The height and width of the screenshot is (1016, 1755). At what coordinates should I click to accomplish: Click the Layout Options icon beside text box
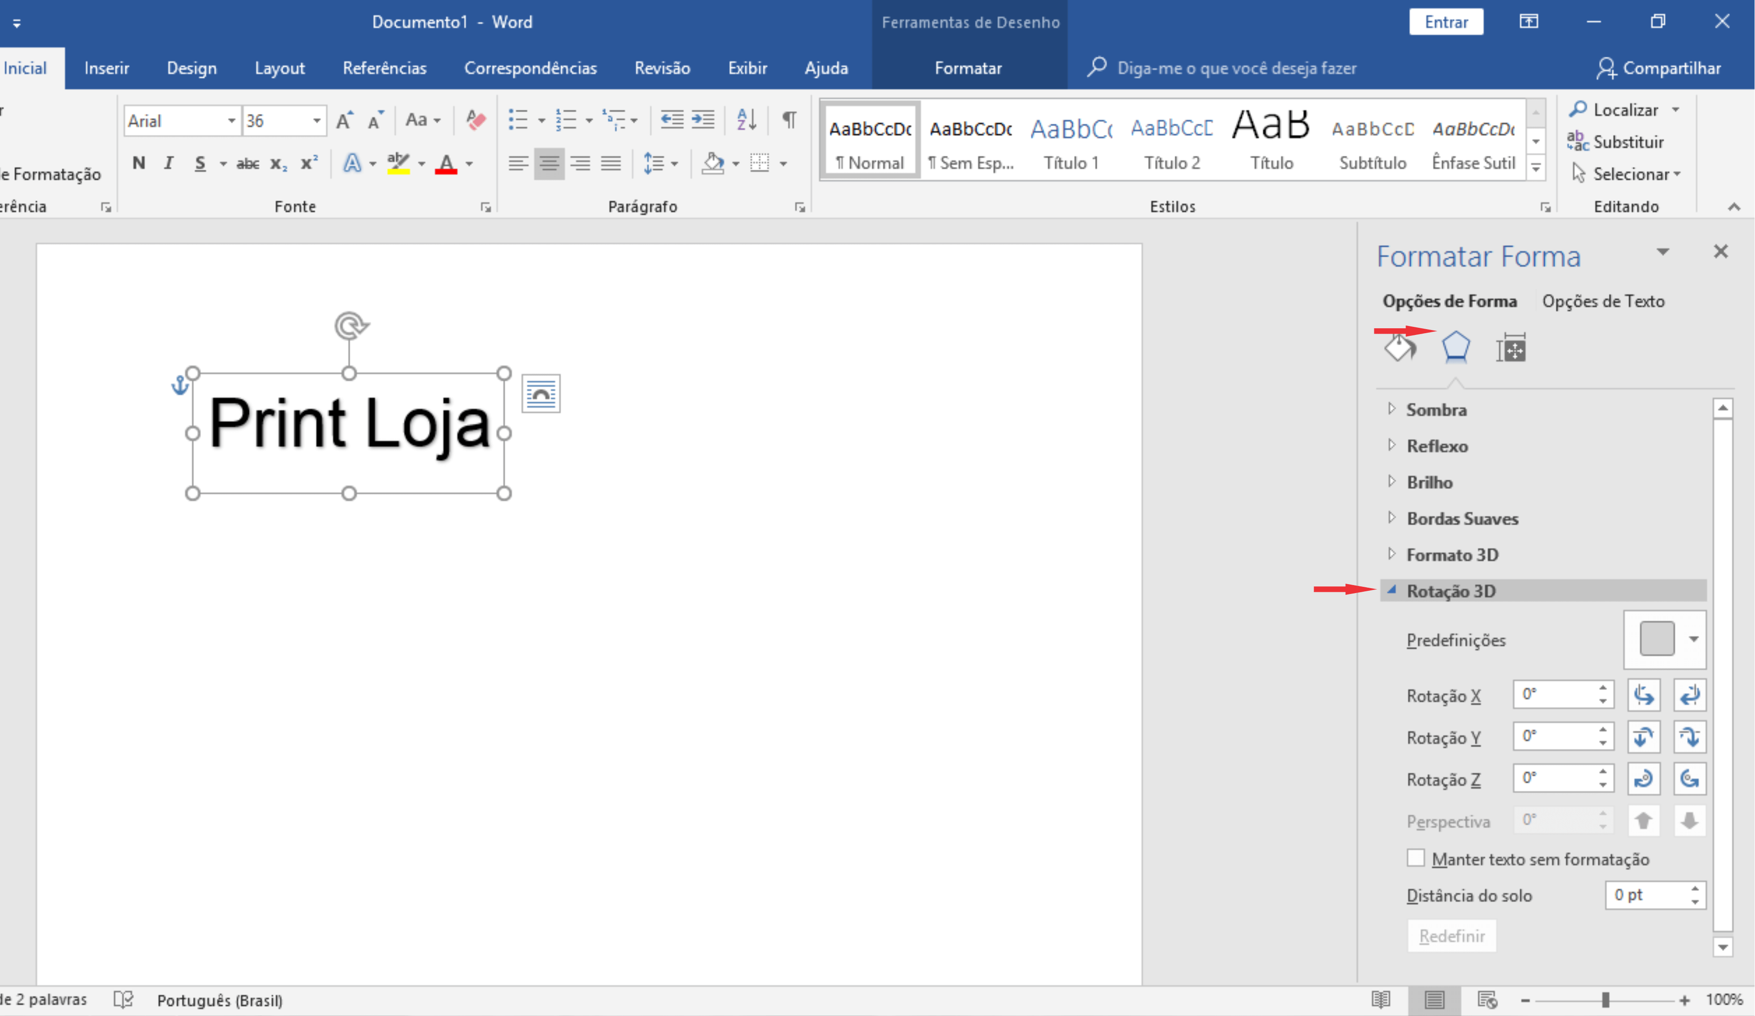pyautogui.click(x=541, y=394)
